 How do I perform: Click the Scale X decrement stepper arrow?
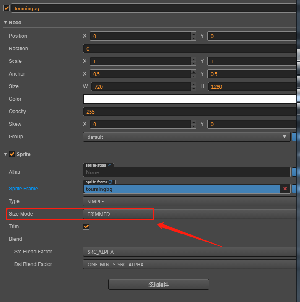point(193,64)
